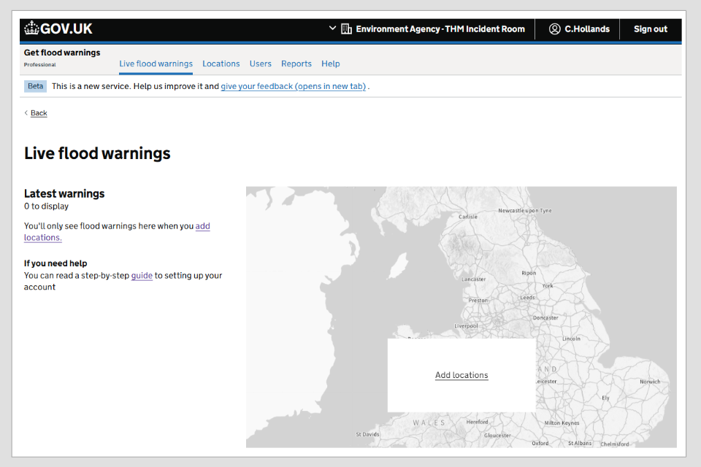701x467 pixels.
Task: Click the inline add locations link
Action: tap(202, 226)
